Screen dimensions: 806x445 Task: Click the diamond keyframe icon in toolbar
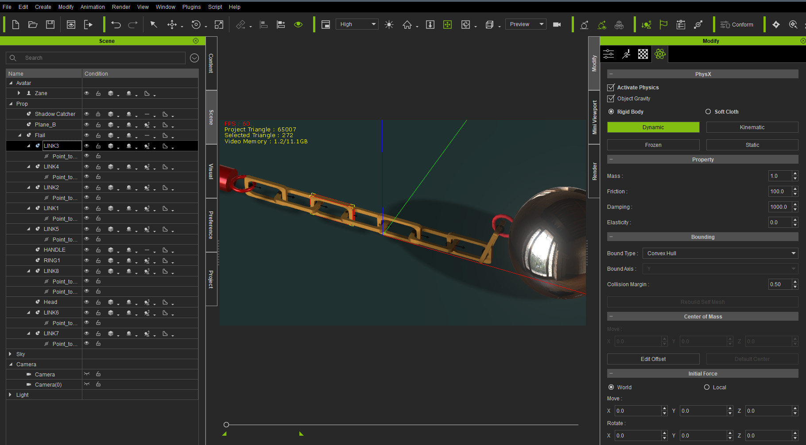pos(776,25)
